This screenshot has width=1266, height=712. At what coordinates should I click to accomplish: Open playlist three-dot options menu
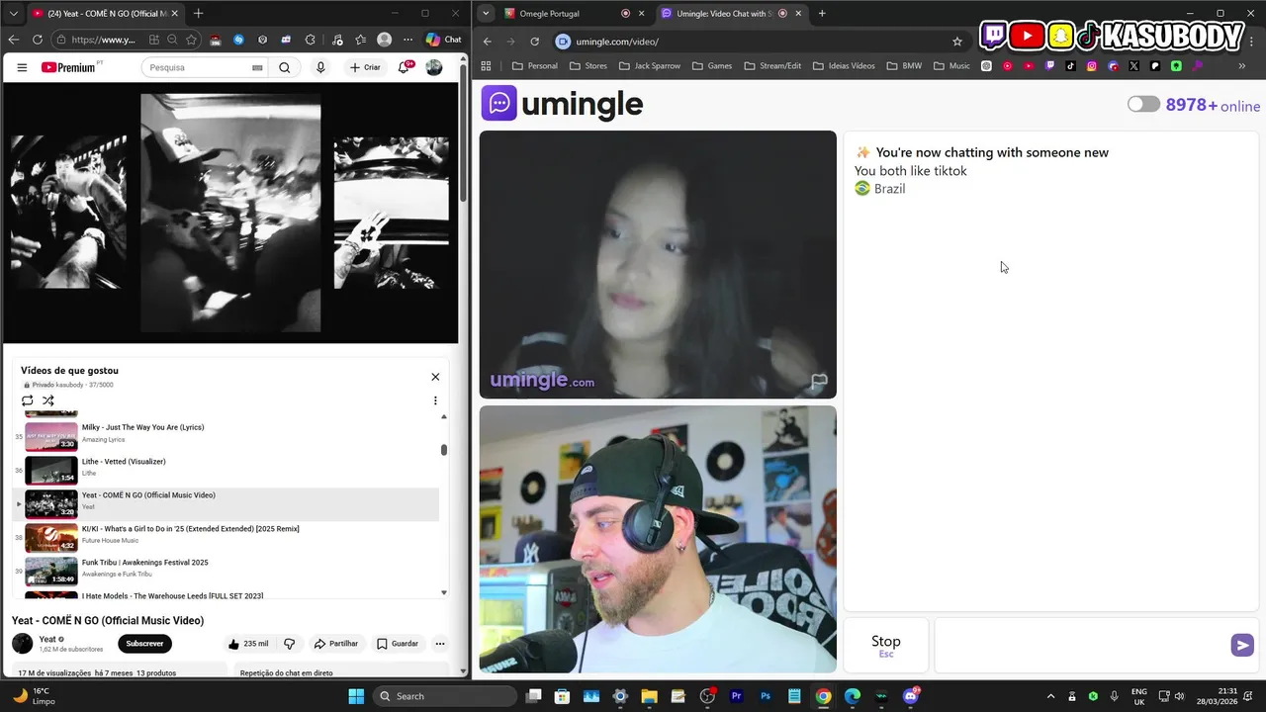435,400
